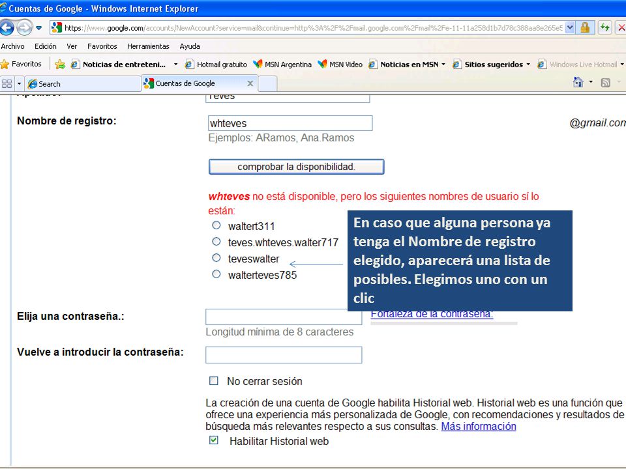626x469 pixels.
Task: Click the comprobar la disponibilidad button
Action: tap(296, 167)
